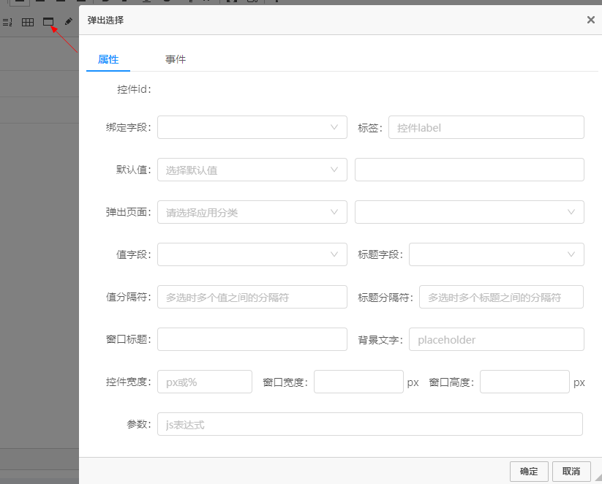Click the numbered list toolbar icon
Screen dimensions: 602x484
pyautogui.click(x=7, y=22)
